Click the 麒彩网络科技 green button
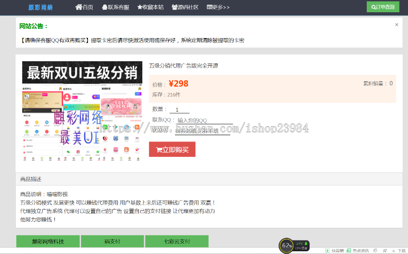This screenshot has height=254, width=408. coord(48,241)
